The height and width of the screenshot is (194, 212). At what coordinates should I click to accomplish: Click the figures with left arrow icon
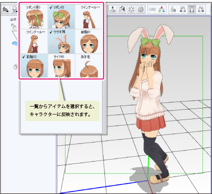pyautogui.click(x=182, y=9)
